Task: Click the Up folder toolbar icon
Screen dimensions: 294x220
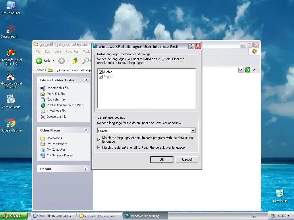Action: point(75,61)
